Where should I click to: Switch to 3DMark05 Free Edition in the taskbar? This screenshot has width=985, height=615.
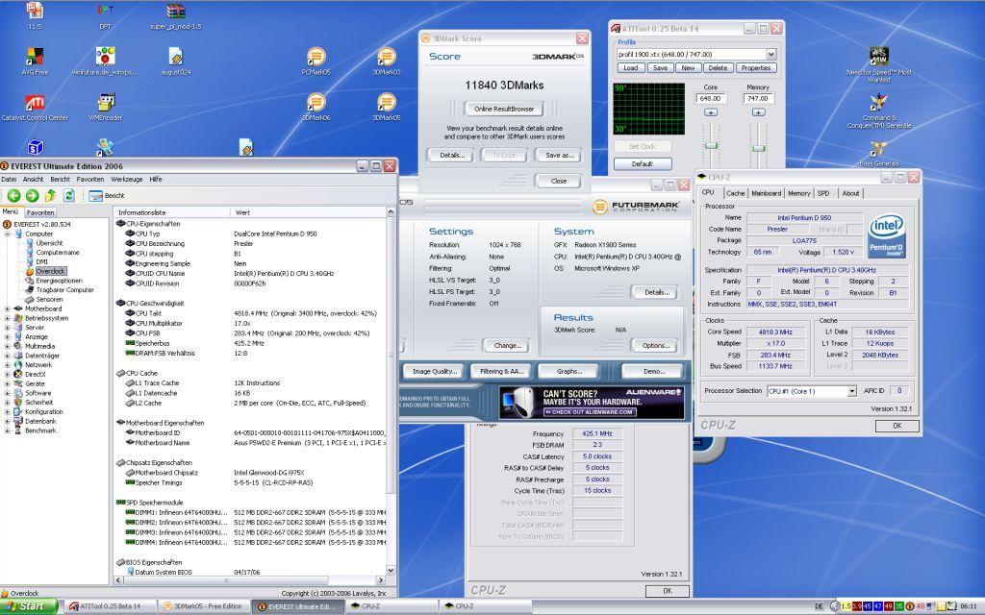(203, 606)
